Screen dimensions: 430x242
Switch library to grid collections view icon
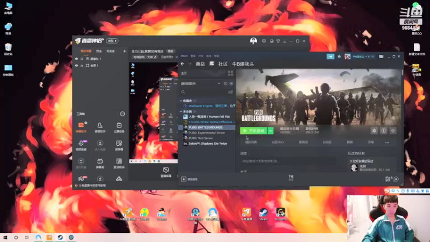[x=231, y=73]
